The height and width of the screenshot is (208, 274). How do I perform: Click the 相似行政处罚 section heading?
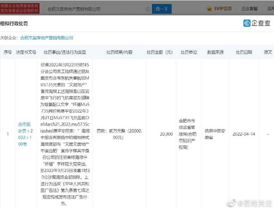[14, 23]
